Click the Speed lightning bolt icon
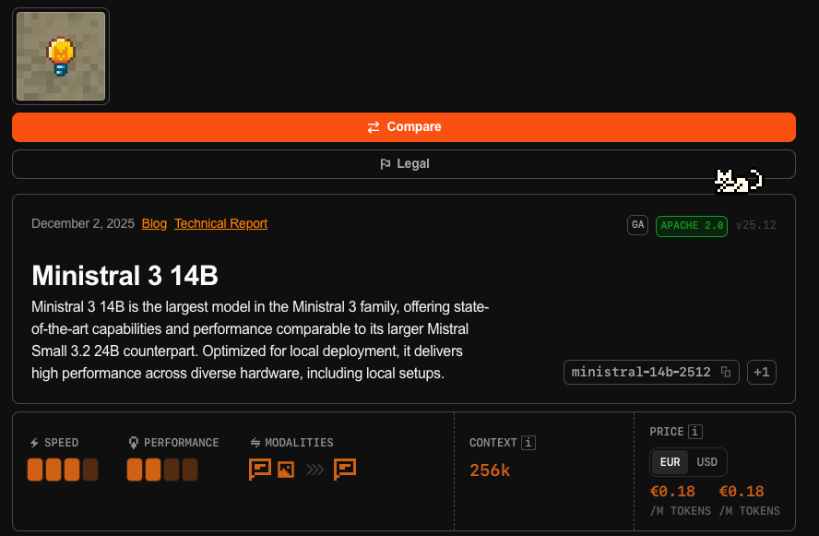Viewport: 819px width, 536px height. click(34, 443)
